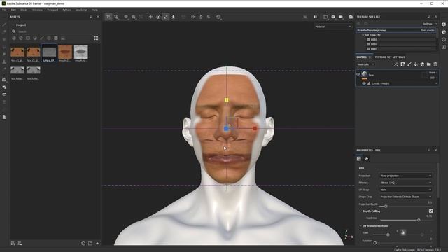Image resolution: width=448 pixels, height=252 pixels.
Task: Open the Window menu
Action: (37, 10)
